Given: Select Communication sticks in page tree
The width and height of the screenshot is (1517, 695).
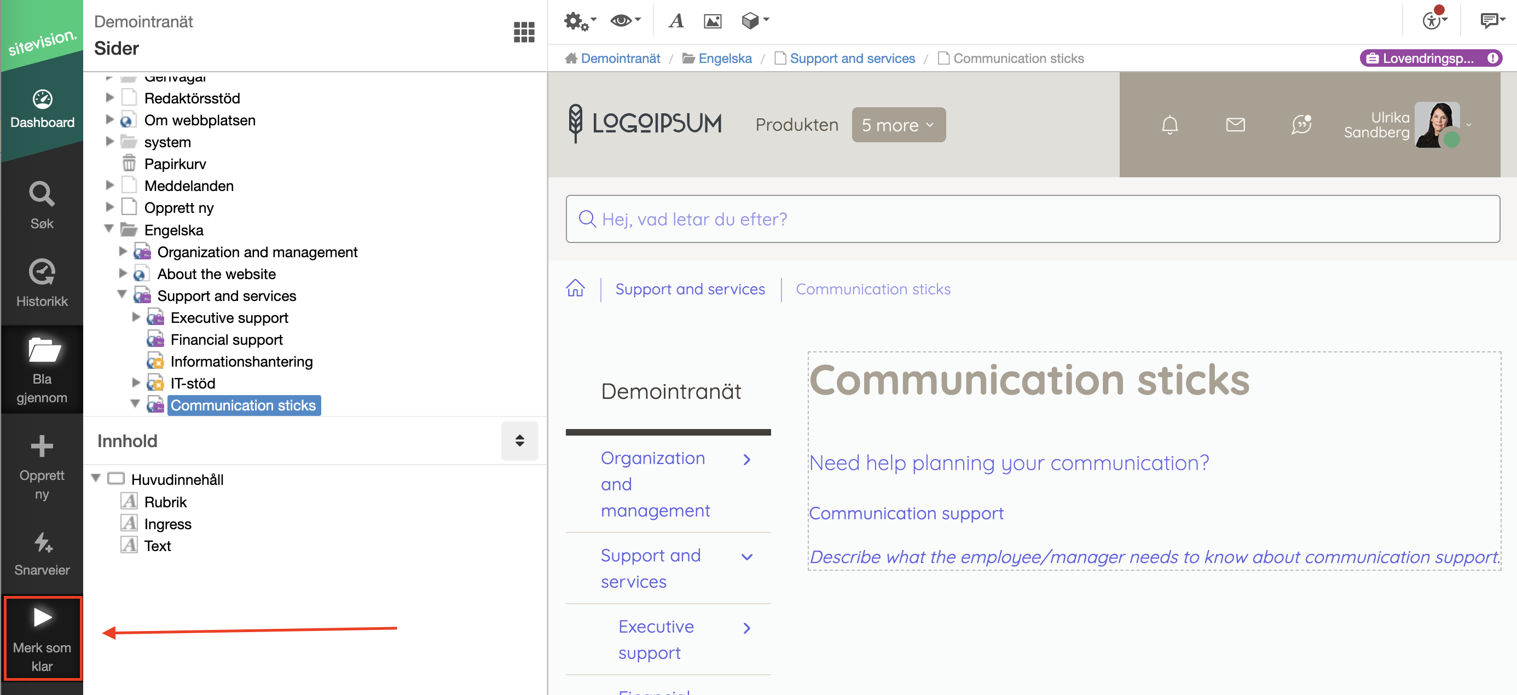Looking at the screenshot, I should (x=243, y=404).
